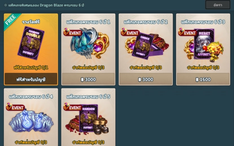The height and width of the screenshot is (146, 234).
Task: Tap the EVENT badge on package 5
Action: point(73,107)
